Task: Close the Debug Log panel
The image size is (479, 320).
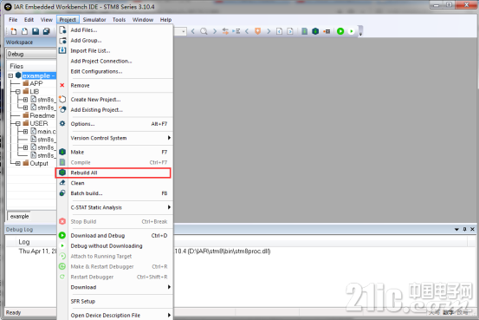Action: point(472,229)
